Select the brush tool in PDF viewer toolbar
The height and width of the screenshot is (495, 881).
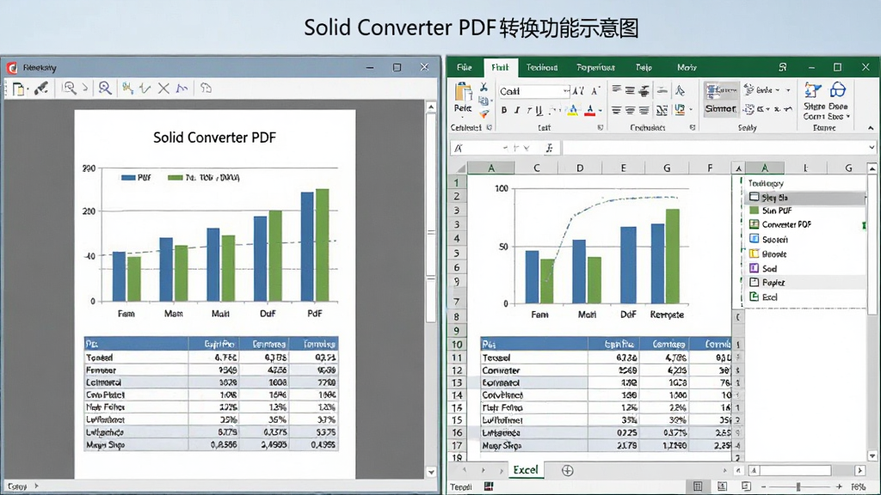pyautogui.click(x=41, y=89)
